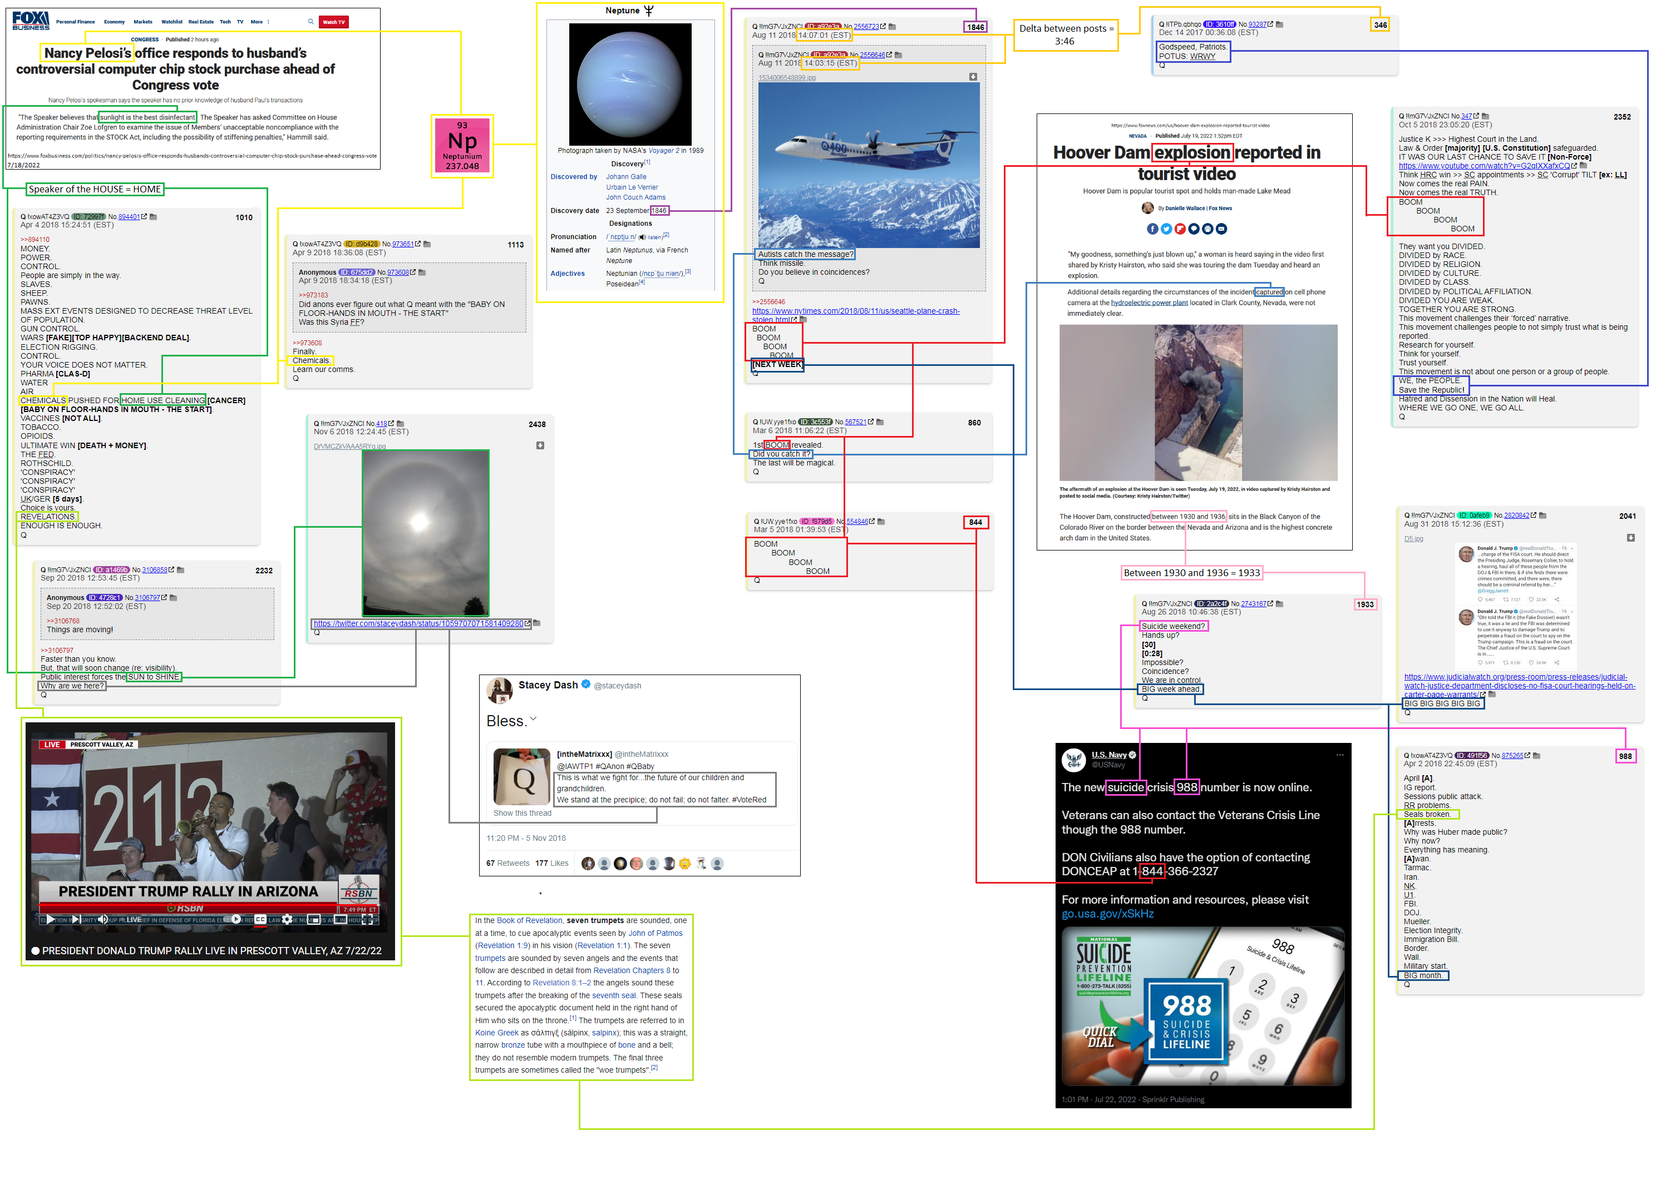
Task: Click the Watch TV button
Action: tap(334, 22)
